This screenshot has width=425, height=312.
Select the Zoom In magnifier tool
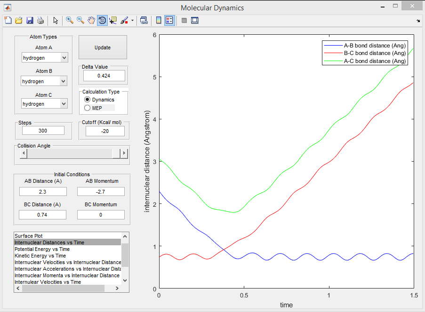70,20
